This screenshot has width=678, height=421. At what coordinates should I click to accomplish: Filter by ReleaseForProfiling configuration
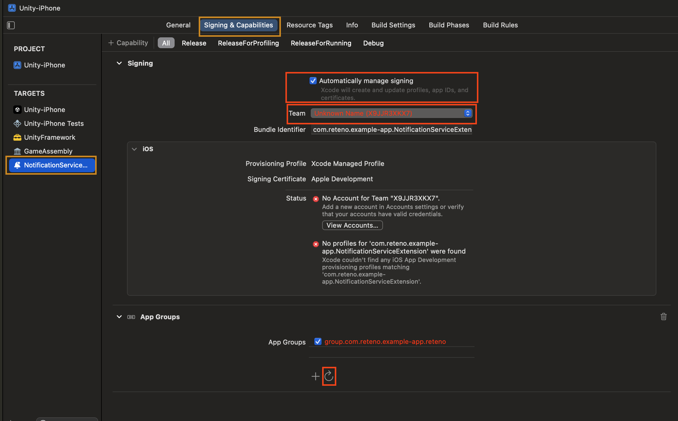[x=248, y=43]
